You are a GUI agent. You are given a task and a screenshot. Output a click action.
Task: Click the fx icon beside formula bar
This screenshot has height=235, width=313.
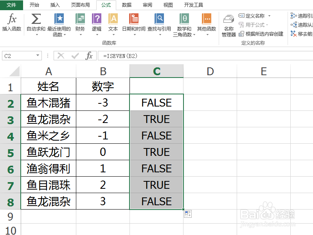pyautogui.click(x=89, y=56)
